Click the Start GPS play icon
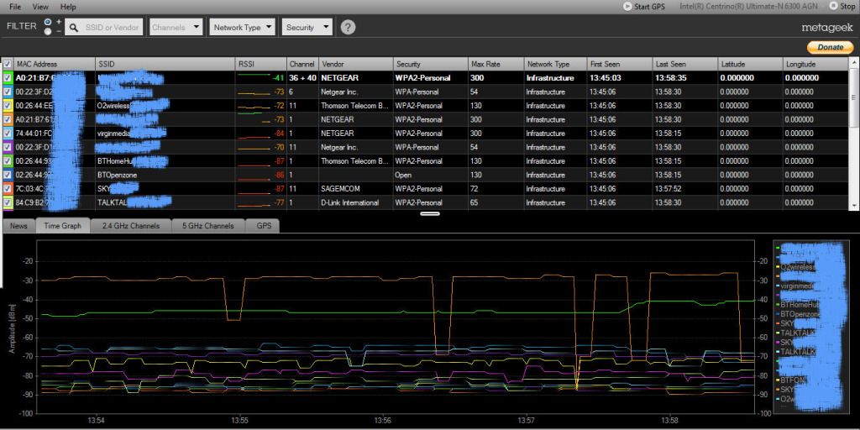 tap(627, 7)
